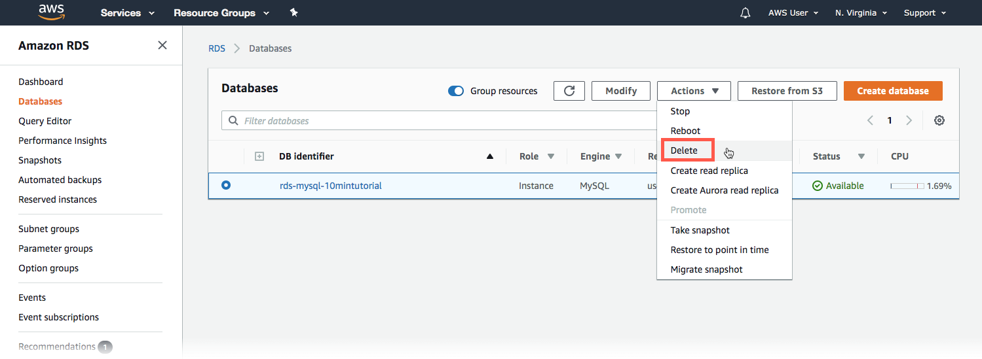Open Event subscriptions in the sidebar
The width and height of the screenshot is (982, 359).
tap(59, 317)
